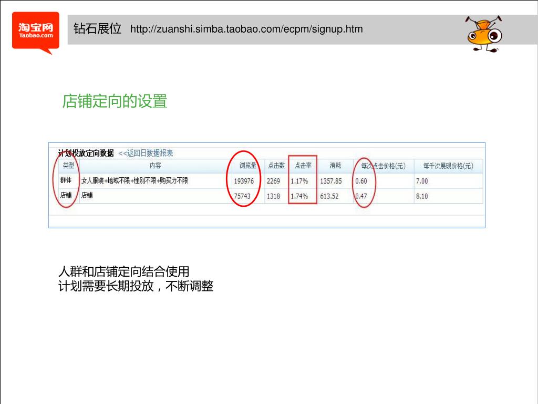
Task: Select the 群体 type cell
Action: pyautogui.click(x=66, y=180)
